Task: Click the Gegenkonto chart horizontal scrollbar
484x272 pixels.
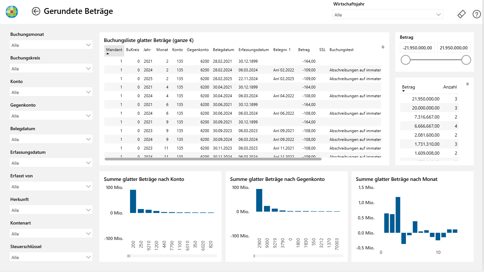Action: coord(254,256)
